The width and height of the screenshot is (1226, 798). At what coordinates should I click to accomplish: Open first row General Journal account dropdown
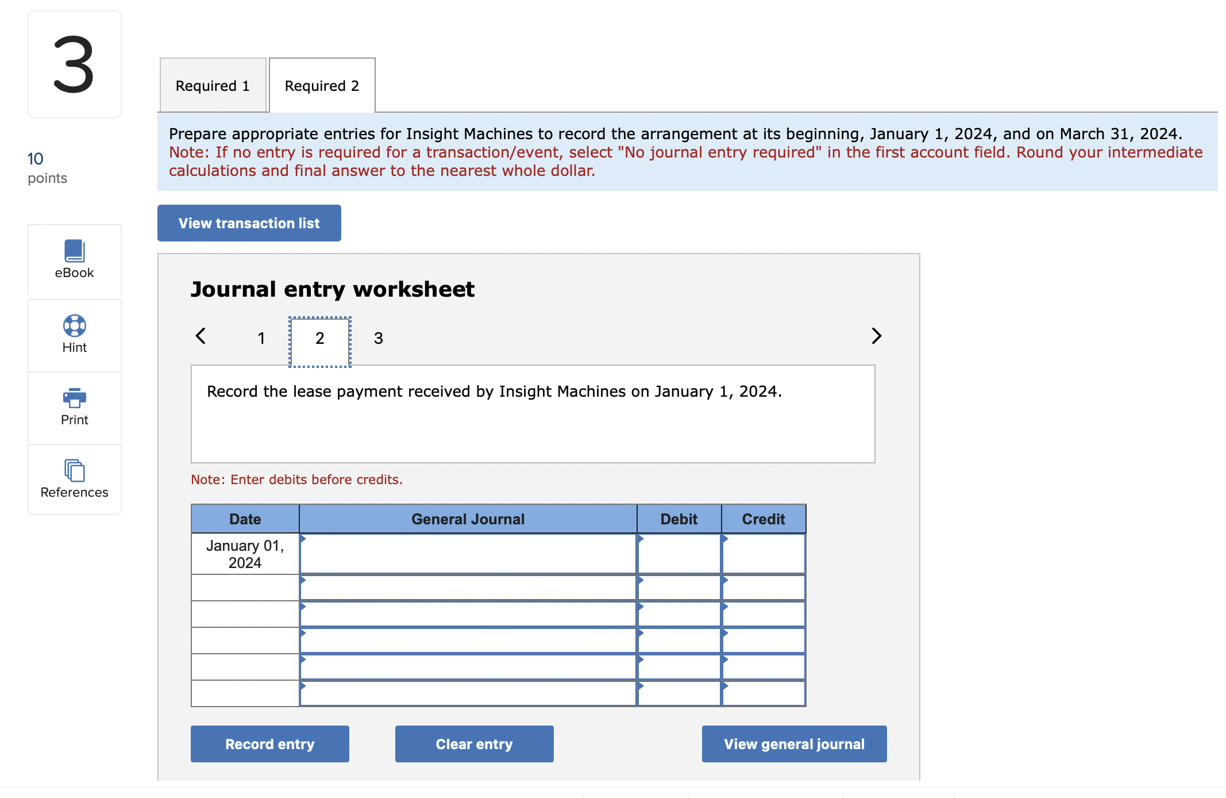click(x=468, y=554)
